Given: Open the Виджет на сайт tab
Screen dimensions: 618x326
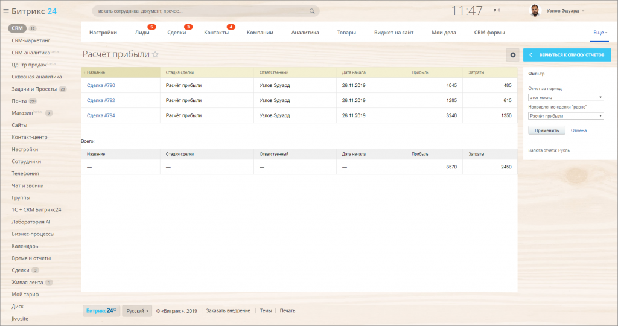Looking at the screenshot, I should click(393, 33).
